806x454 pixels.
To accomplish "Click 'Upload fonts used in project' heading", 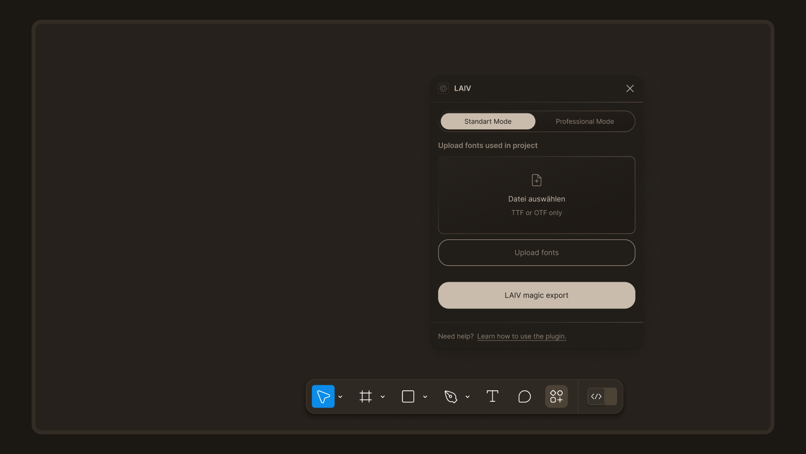I will 488,146.
